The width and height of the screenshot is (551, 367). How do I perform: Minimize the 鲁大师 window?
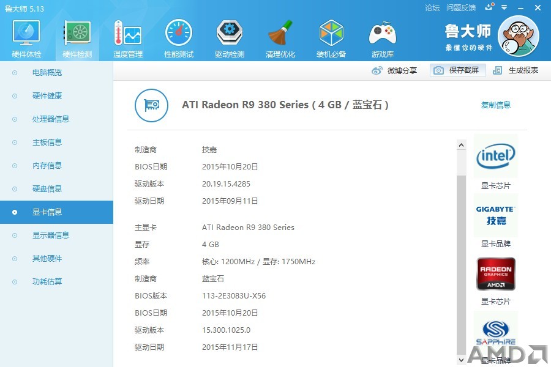click(x=521, y=8)
